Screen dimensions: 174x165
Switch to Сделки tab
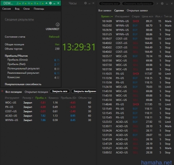click(119, 11)
